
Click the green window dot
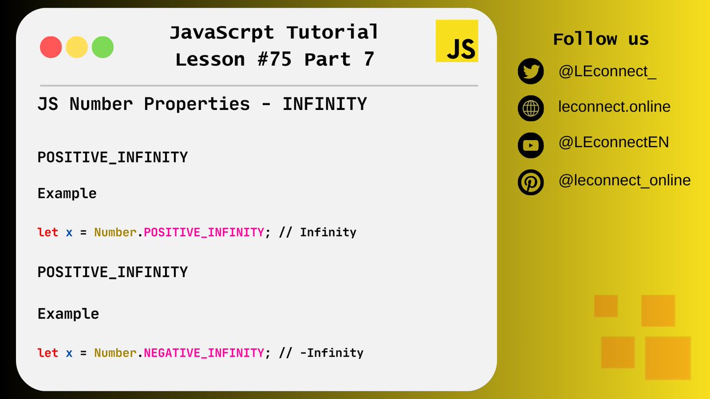coord(103,47)
